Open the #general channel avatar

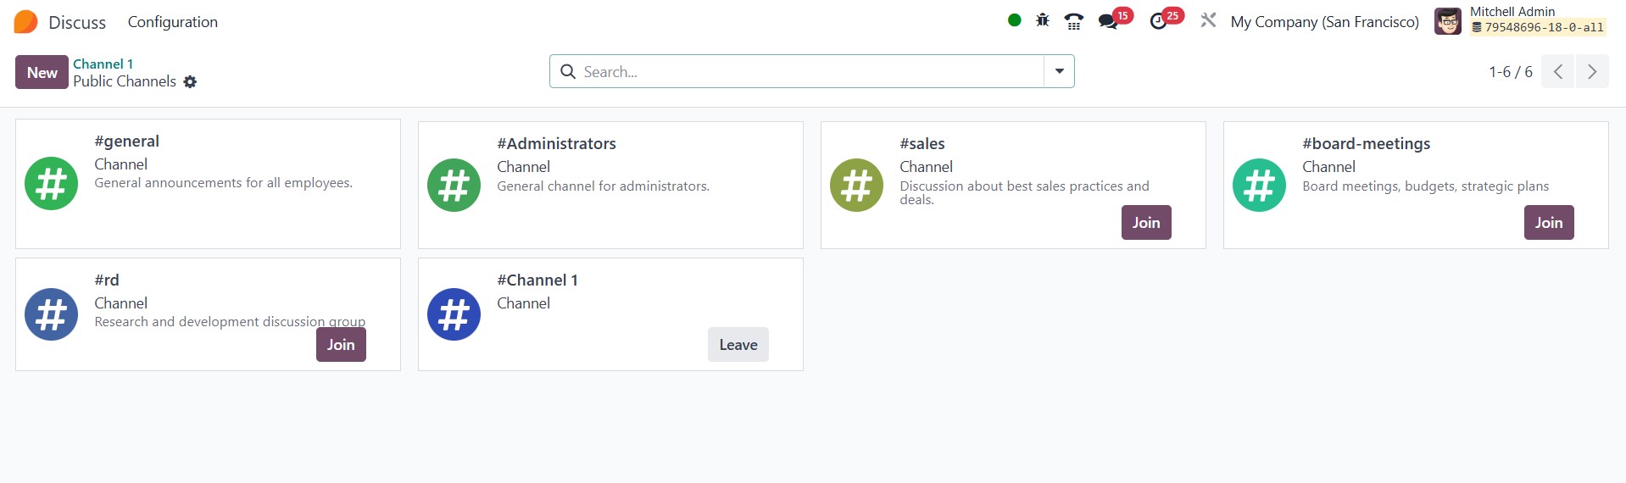pos(52,183)
